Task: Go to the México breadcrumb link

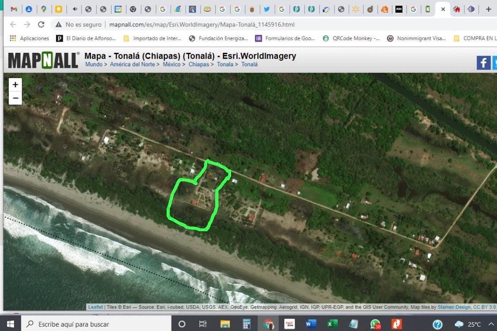Action: [x=171, y=64]
